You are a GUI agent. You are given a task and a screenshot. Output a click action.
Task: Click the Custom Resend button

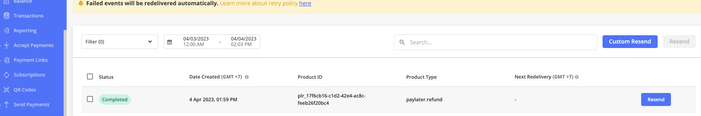pos(630,41)
